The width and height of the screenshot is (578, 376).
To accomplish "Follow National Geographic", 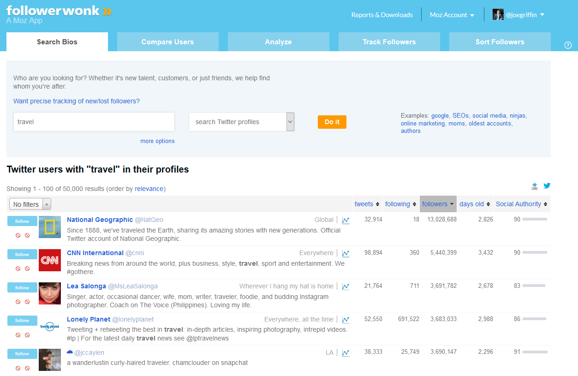I will click(x=22, y=221).
